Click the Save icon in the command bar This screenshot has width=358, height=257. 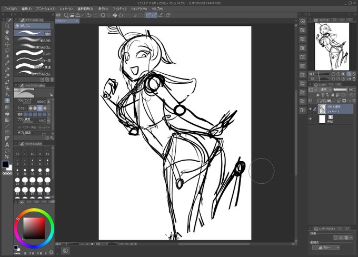pyautogui.click(x=78, y=15)
